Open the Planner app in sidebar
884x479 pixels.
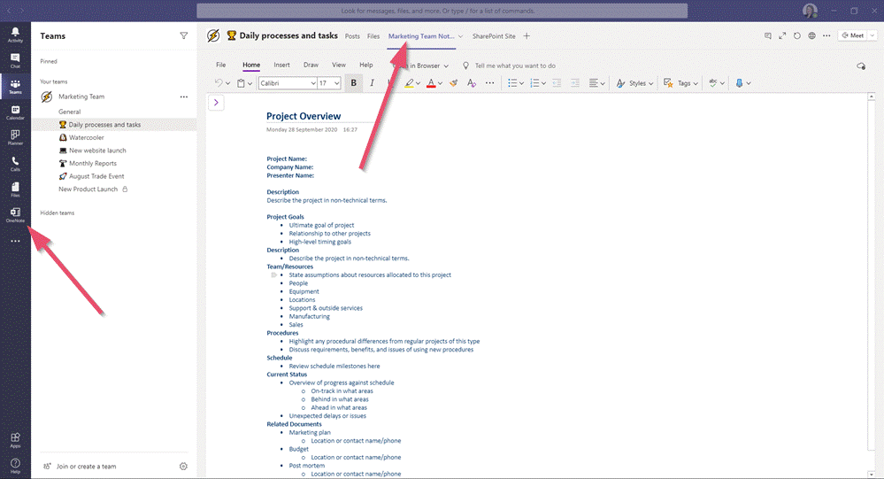click(x=15, y=137)
